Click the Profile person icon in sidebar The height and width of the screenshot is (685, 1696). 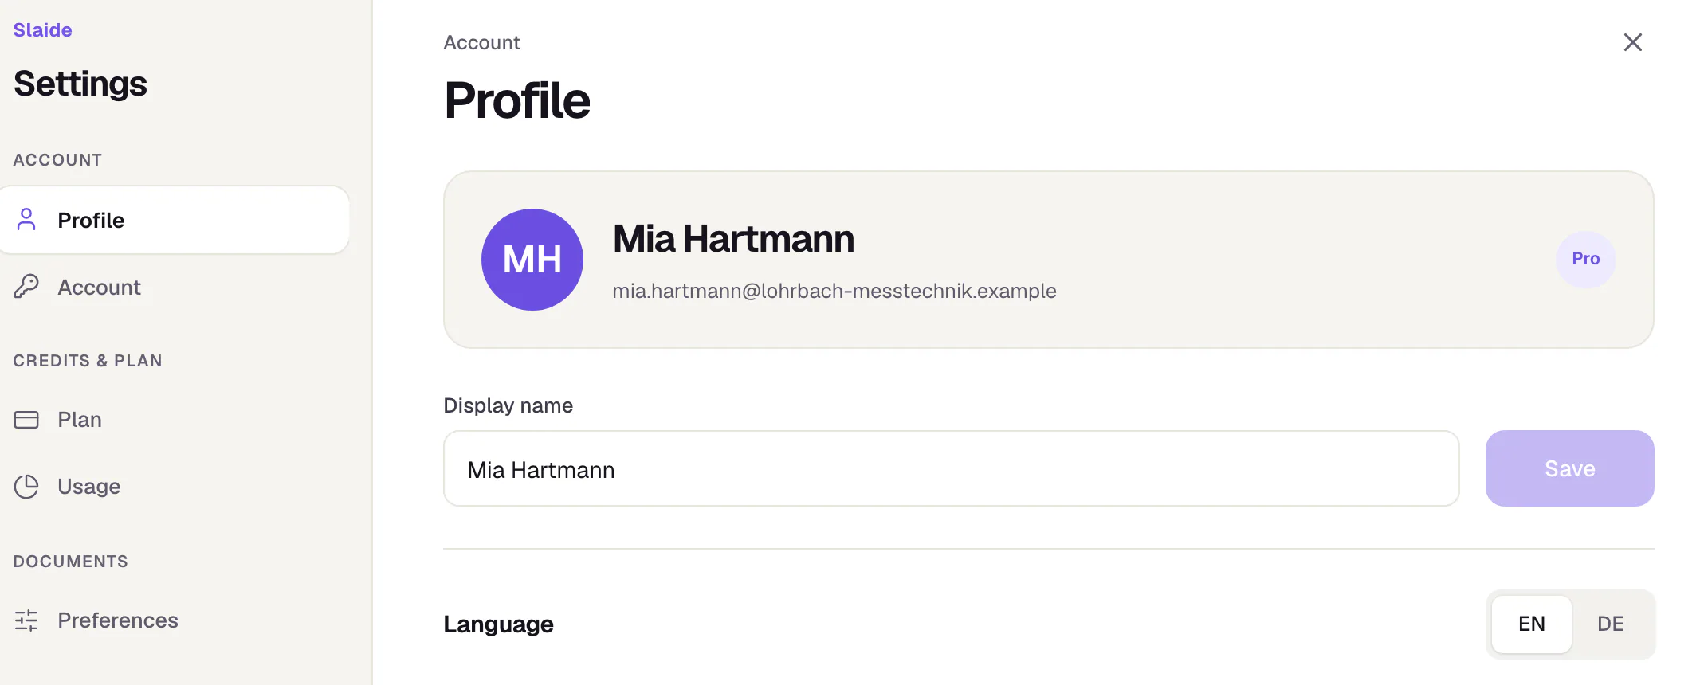pyautogui.click(x=26, y=220)
